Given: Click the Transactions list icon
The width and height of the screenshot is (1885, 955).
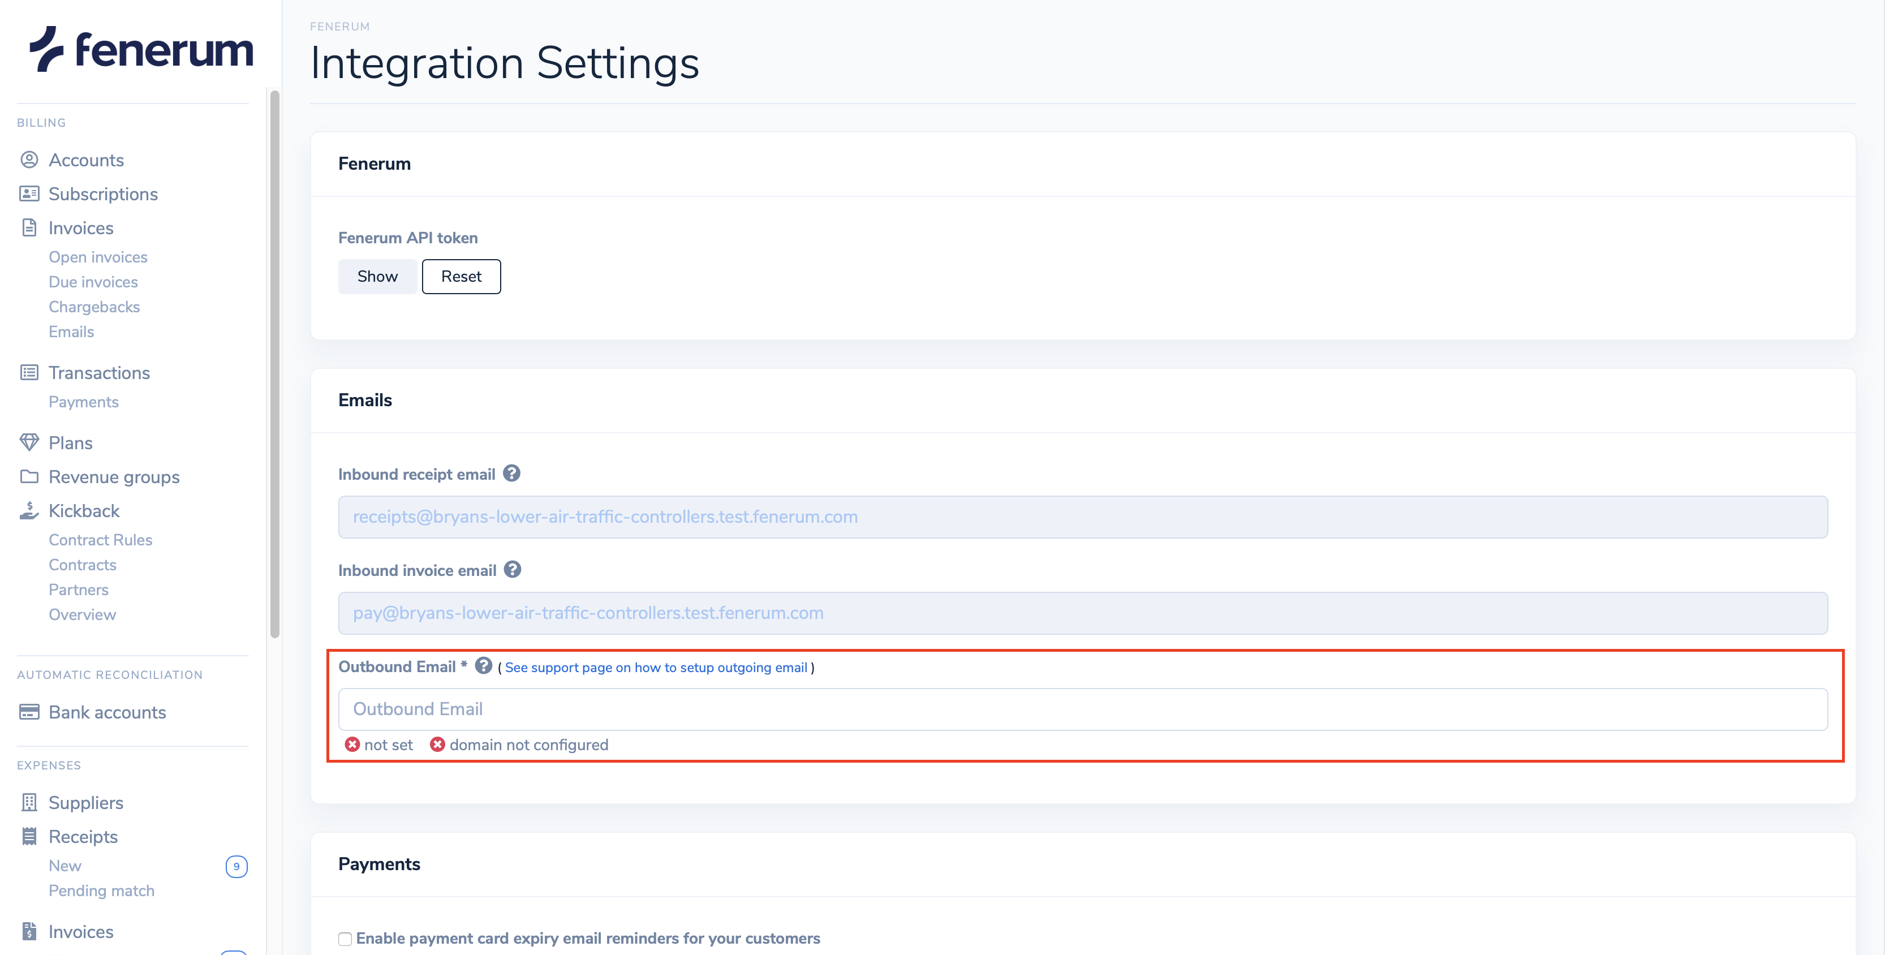Looking at the screenshot, I should pyautogui.click(x=29, y=372).
